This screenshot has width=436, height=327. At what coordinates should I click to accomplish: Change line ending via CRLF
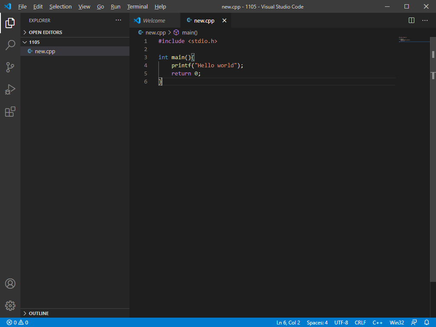(360, 323)
